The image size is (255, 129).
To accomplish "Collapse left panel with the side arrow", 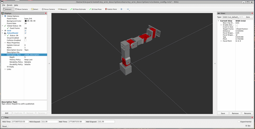I will point(49,63).
